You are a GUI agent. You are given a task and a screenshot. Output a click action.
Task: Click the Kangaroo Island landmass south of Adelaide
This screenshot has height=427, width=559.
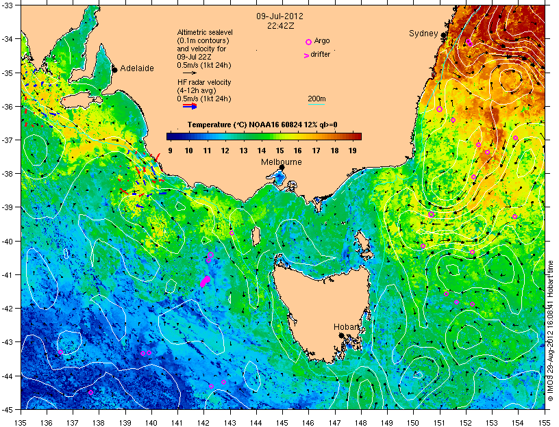tap(81, 102)
